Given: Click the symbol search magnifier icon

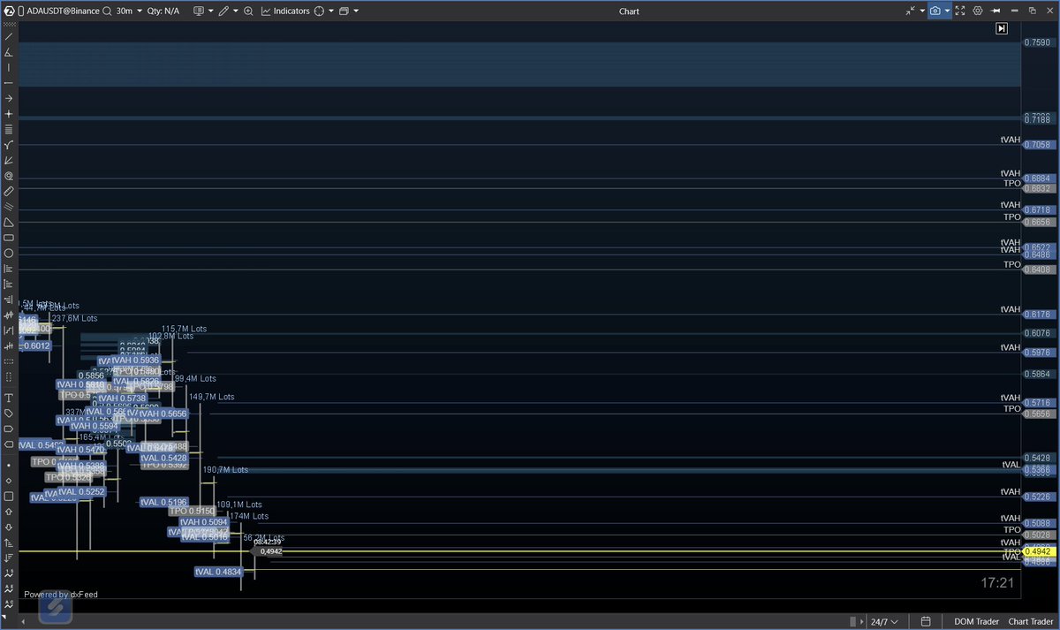Looking at the screenshot, I should (106, 11).
